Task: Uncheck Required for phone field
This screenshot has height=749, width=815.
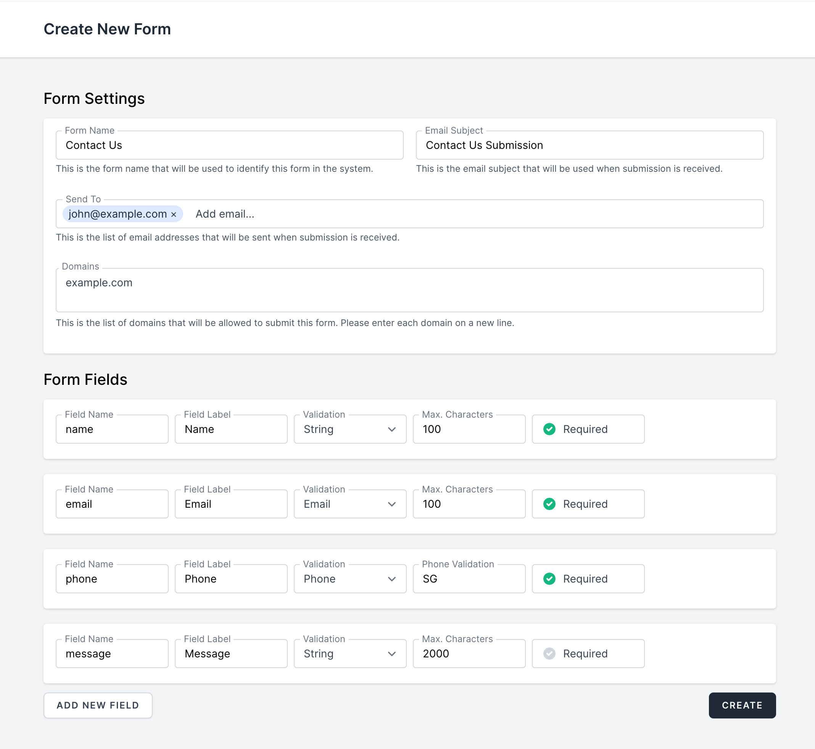Action: click(549, 579)
